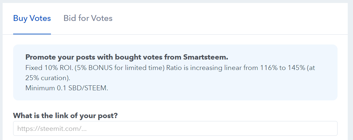Click the "Minimum 0.1 SBD/STEEM." line
Viewport: 353px width, 140px height.
pyautogui.click(x=66, y=88)
